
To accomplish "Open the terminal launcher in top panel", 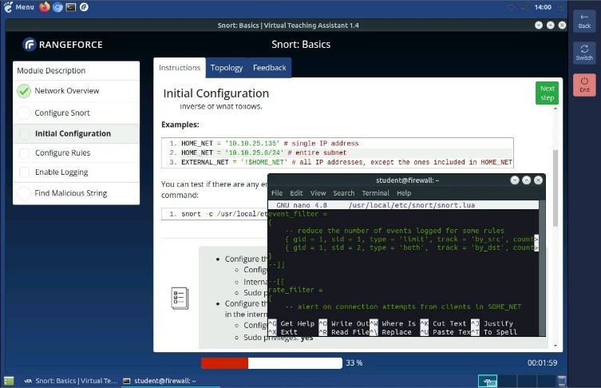I will coord(71,7).
